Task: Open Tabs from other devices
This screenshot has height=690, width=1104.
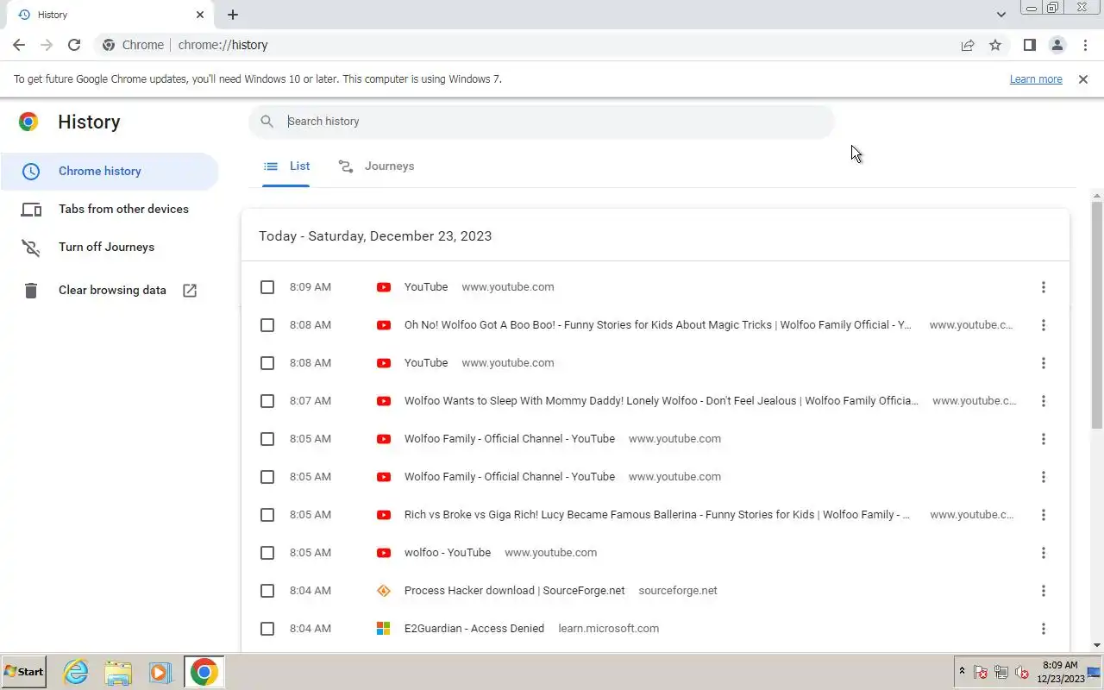Action: pyautogui.click(x=110, y=209)
